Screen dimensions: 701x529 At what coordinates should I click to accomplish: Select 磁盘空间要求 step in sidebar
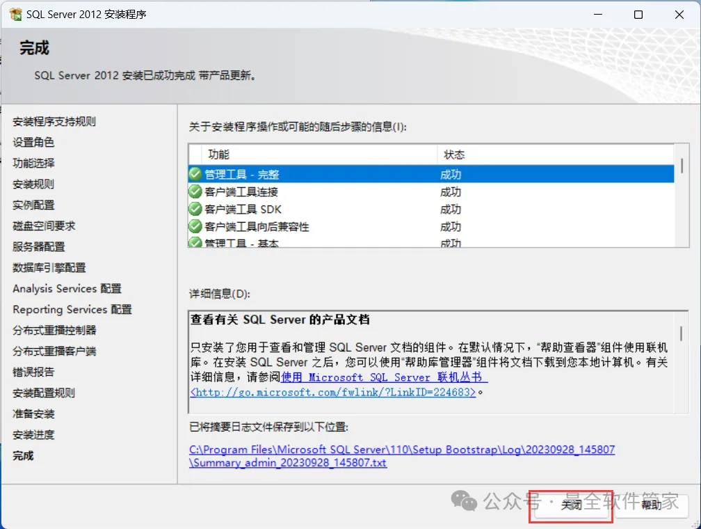(x=44, y=226)
